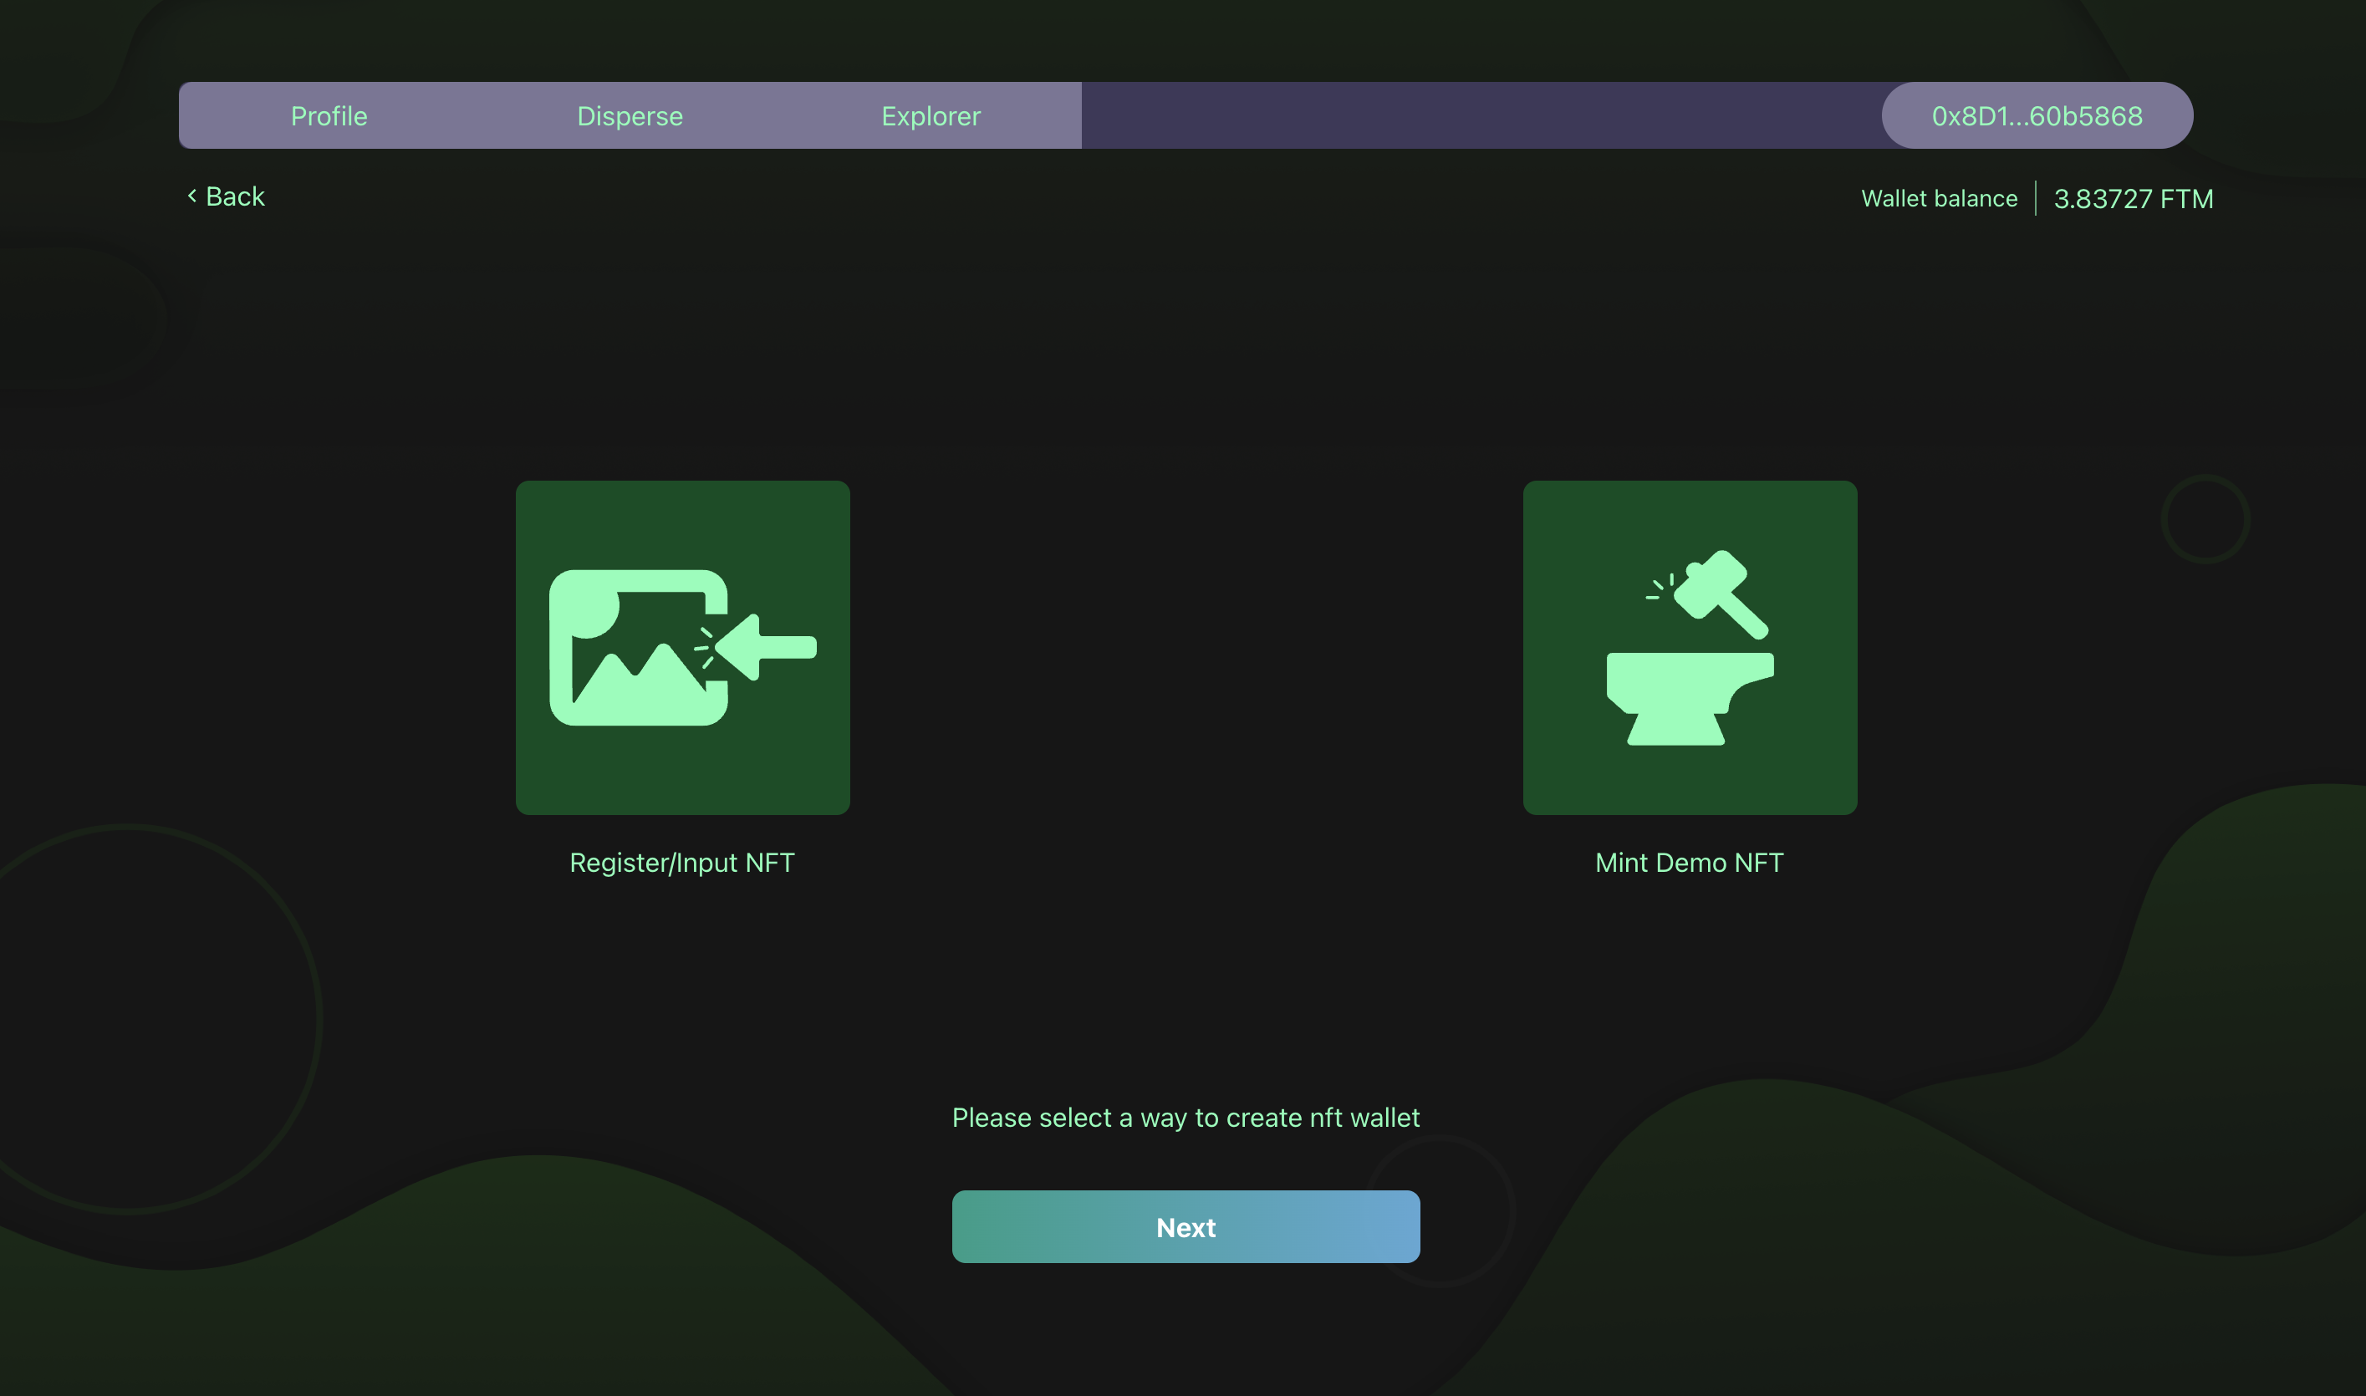Click the anvil icon on Mint tile
The image size is (2366, 1396).
coord(1684,698)
